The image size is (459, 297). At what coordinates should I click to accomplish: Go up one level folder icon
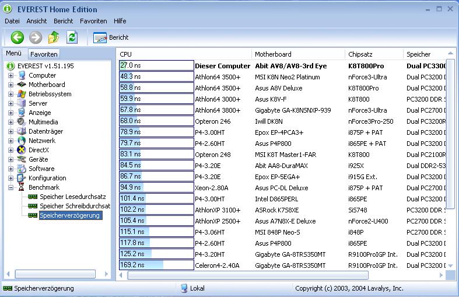point(54,37)
